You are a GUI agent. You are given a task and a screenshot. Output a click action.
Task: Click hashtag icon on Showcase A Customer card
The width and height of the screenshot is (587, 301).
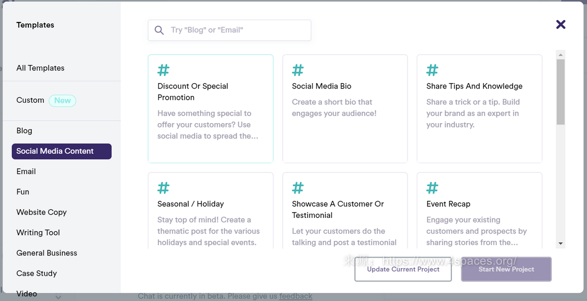[298, 188]
